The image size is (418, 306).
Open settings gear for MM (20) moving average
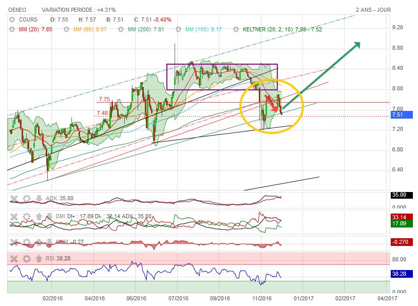tap(12, 29)
